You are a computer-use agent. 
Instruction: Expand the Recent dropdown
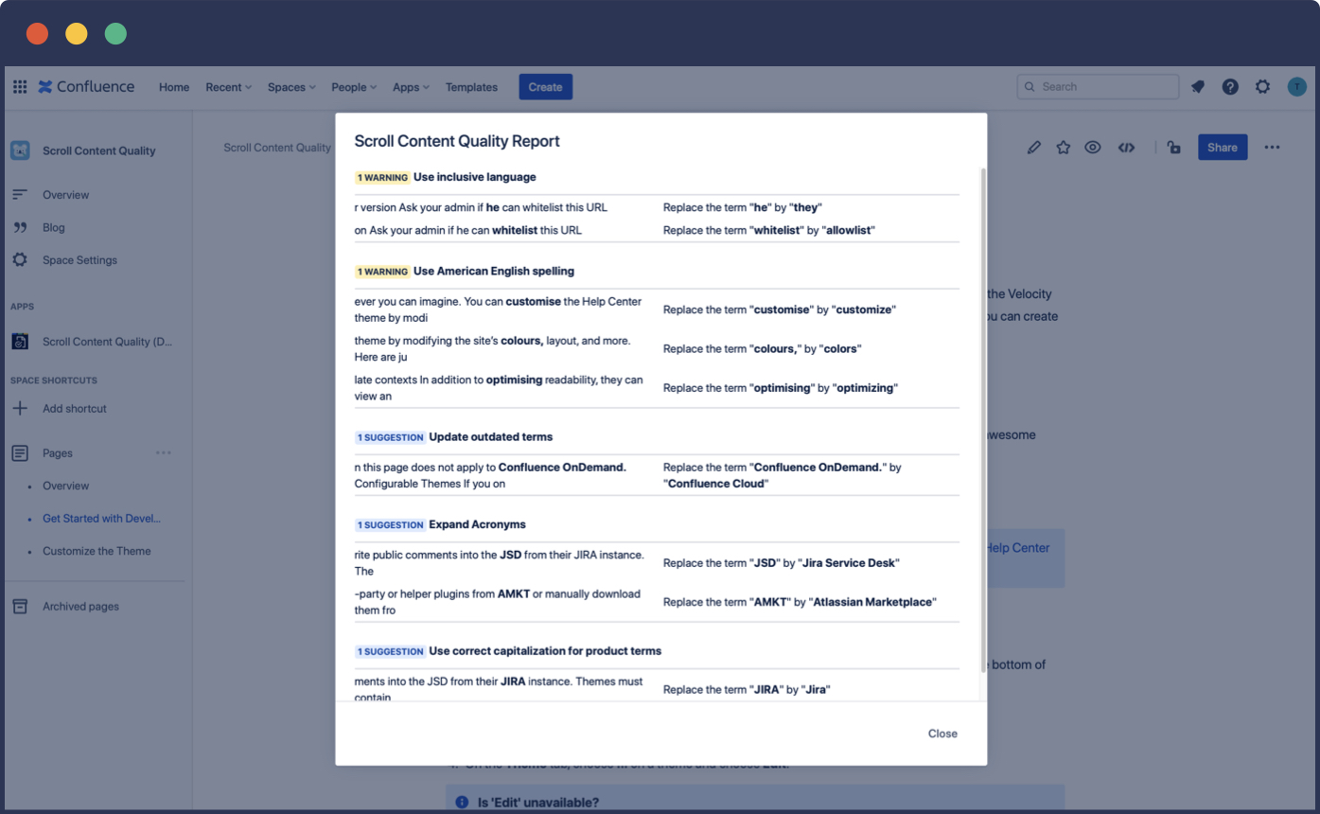pos(229,87)
